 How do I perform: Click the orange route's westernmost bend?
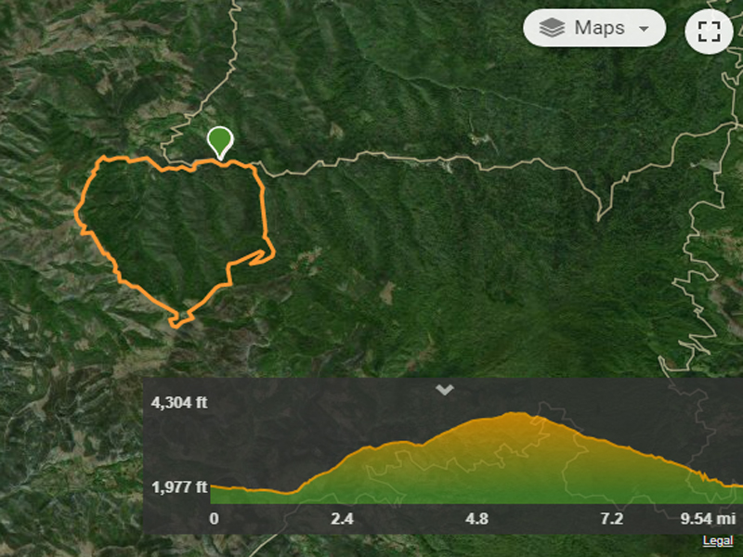(78, 214)
